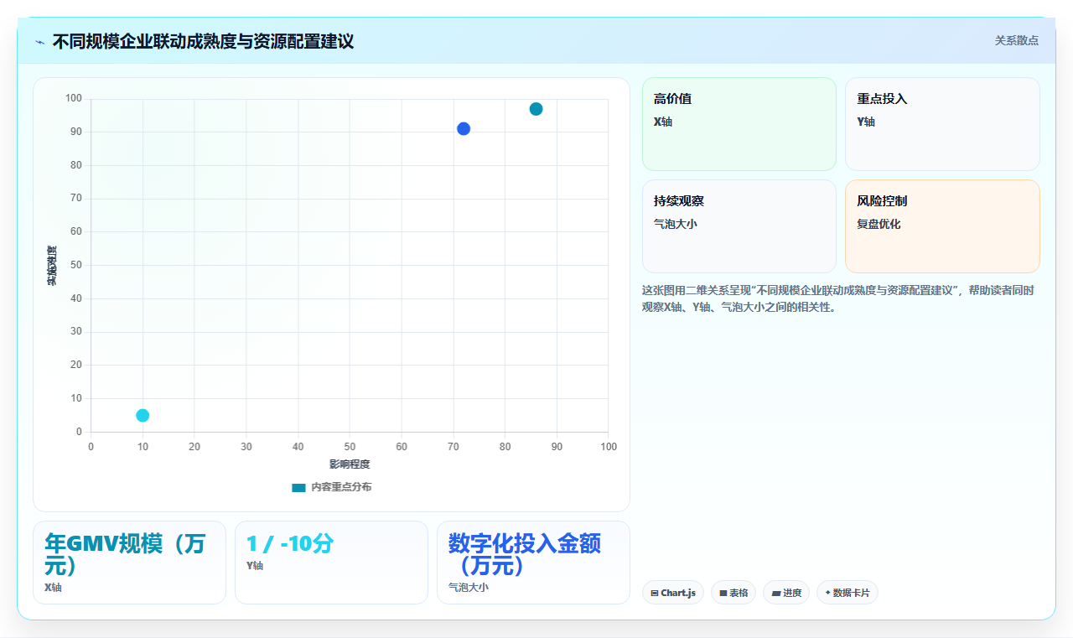Click the 表格 tag chip
This screenshot has height=638, width=1073.
click(x=733, y=593)
